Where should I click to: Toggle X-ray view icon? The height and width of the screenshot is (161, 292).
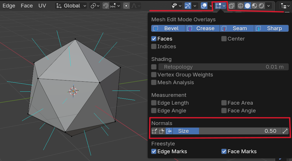(x=232, y=6)
